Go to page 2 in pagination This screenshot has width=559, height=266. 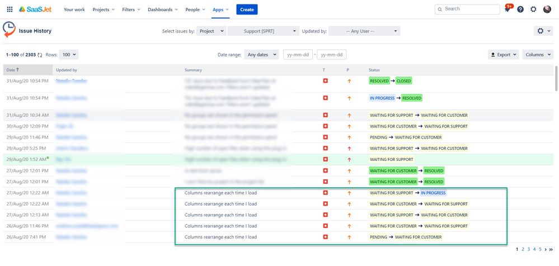(523, 249)
